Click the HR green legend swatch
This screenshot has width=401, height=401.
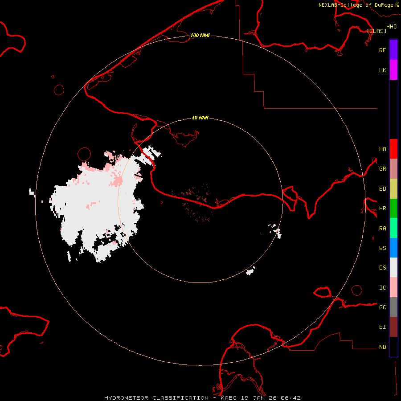(393, 208)
